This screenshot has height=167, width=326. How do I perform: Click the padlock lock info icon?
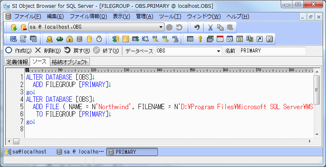69,39
